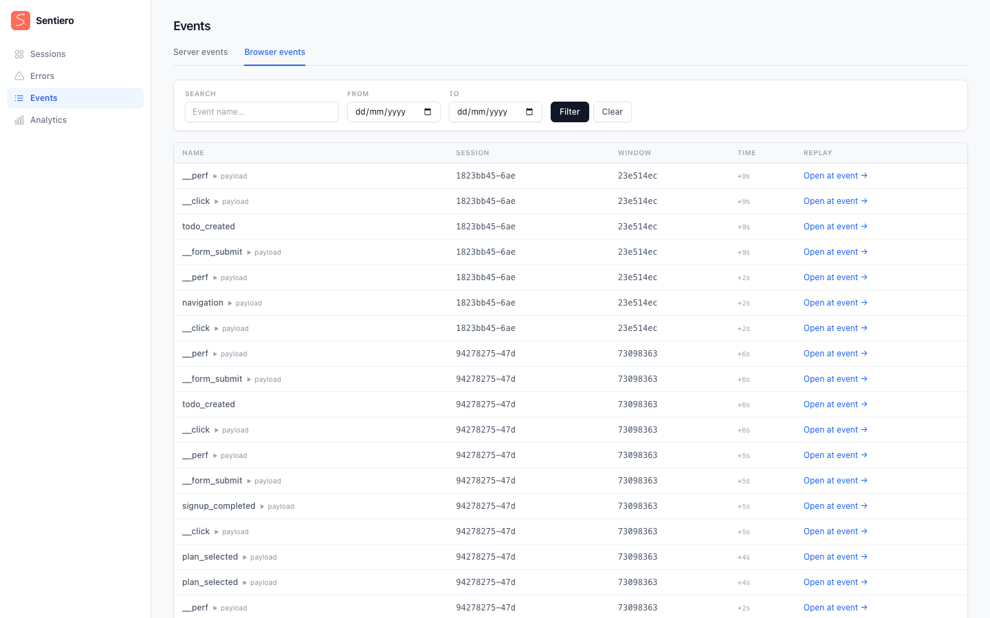Click session 1823bb45-6ae in navigation row
The image size is (990, 618).
click(x=485, y=303)
